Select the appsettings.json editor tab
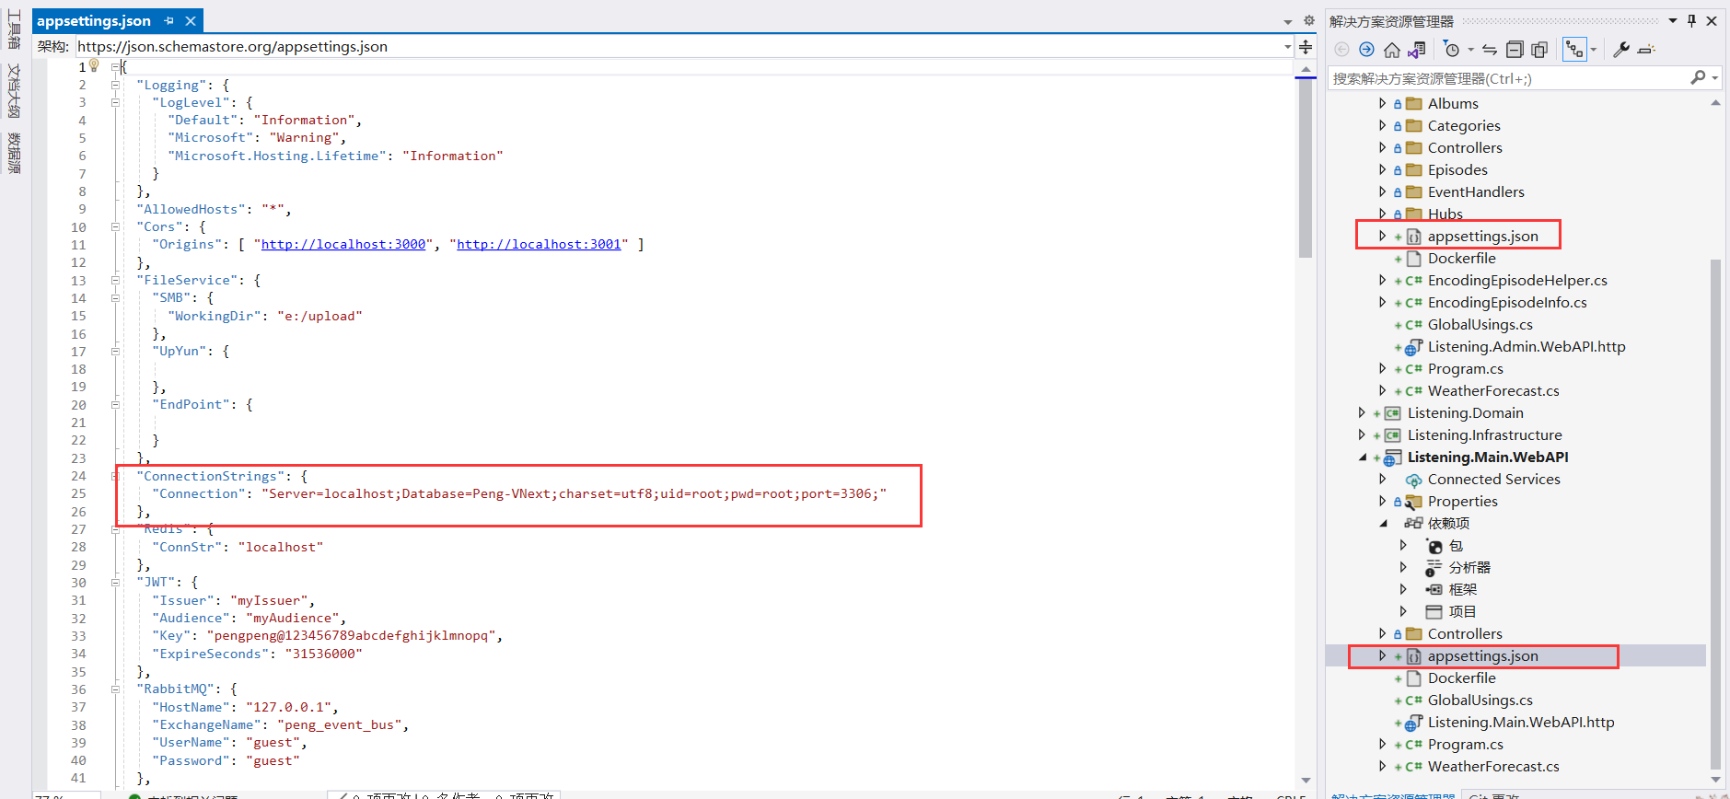 (x=94, y=20)
